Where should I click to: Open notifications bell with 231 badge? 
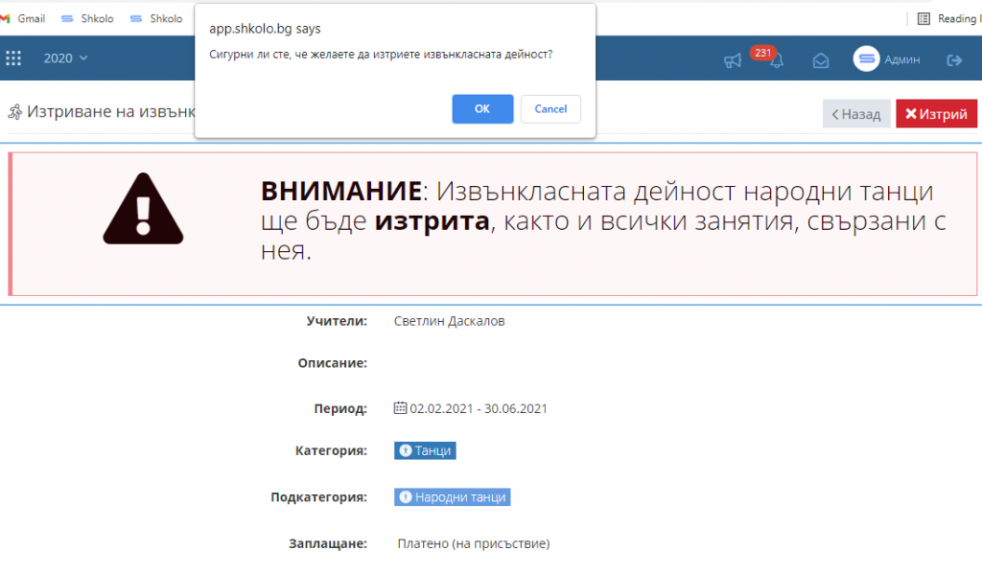pyautogui.click(x=776, y=60)
